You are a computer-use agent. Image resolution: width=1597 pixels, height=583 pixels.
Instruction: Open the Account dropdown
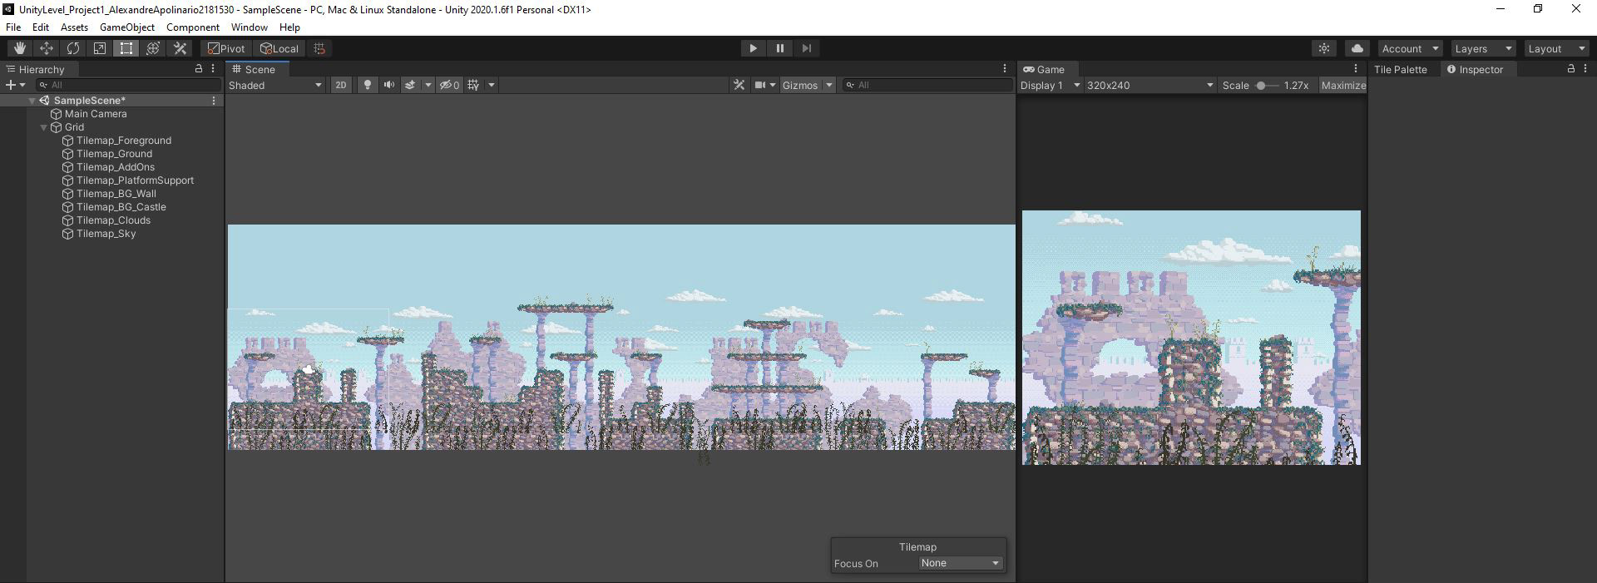point(1410,48)
